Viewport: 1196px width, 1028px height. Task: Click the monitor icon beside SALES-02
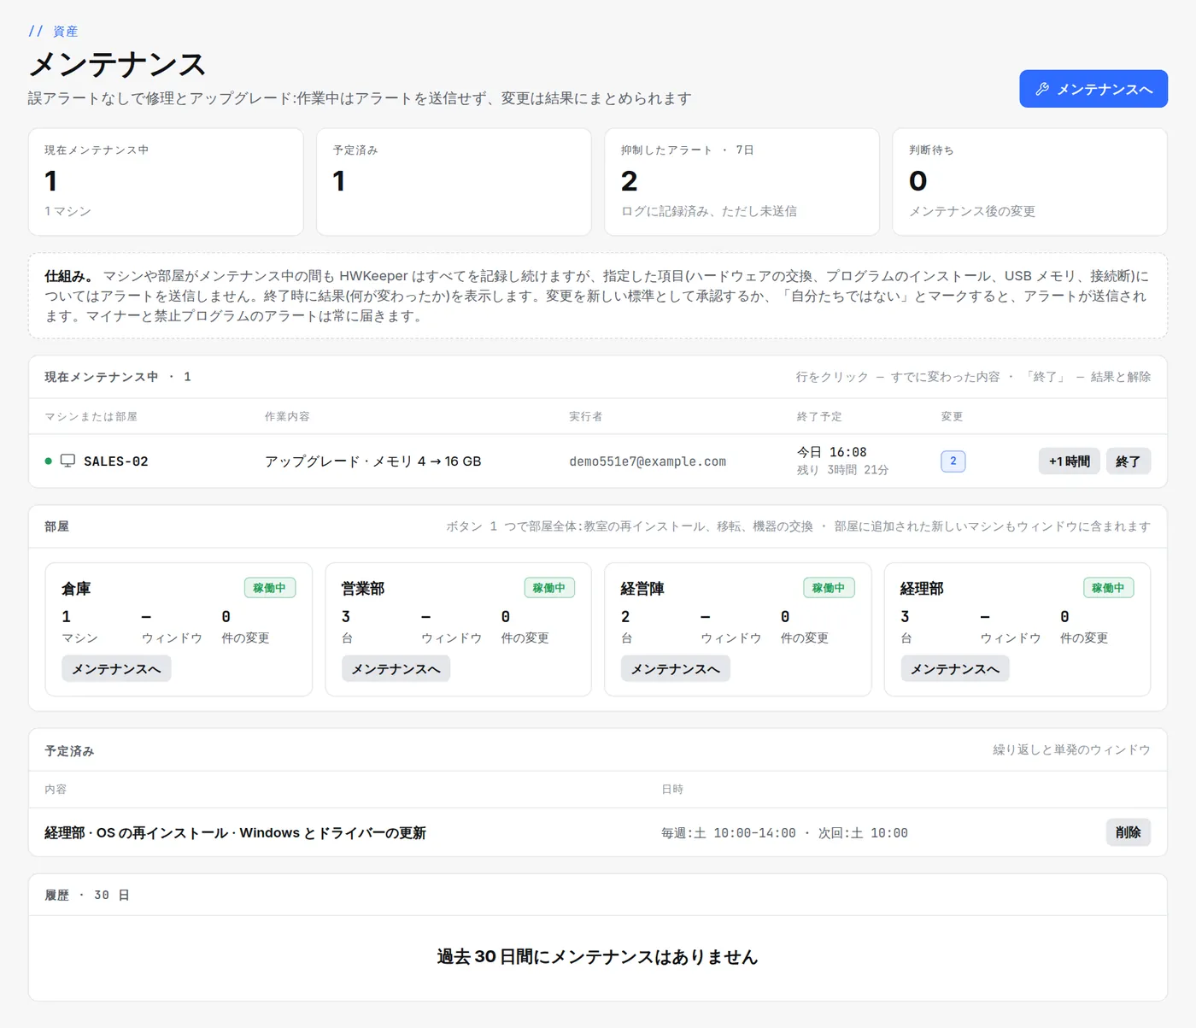tap(67, 461)
